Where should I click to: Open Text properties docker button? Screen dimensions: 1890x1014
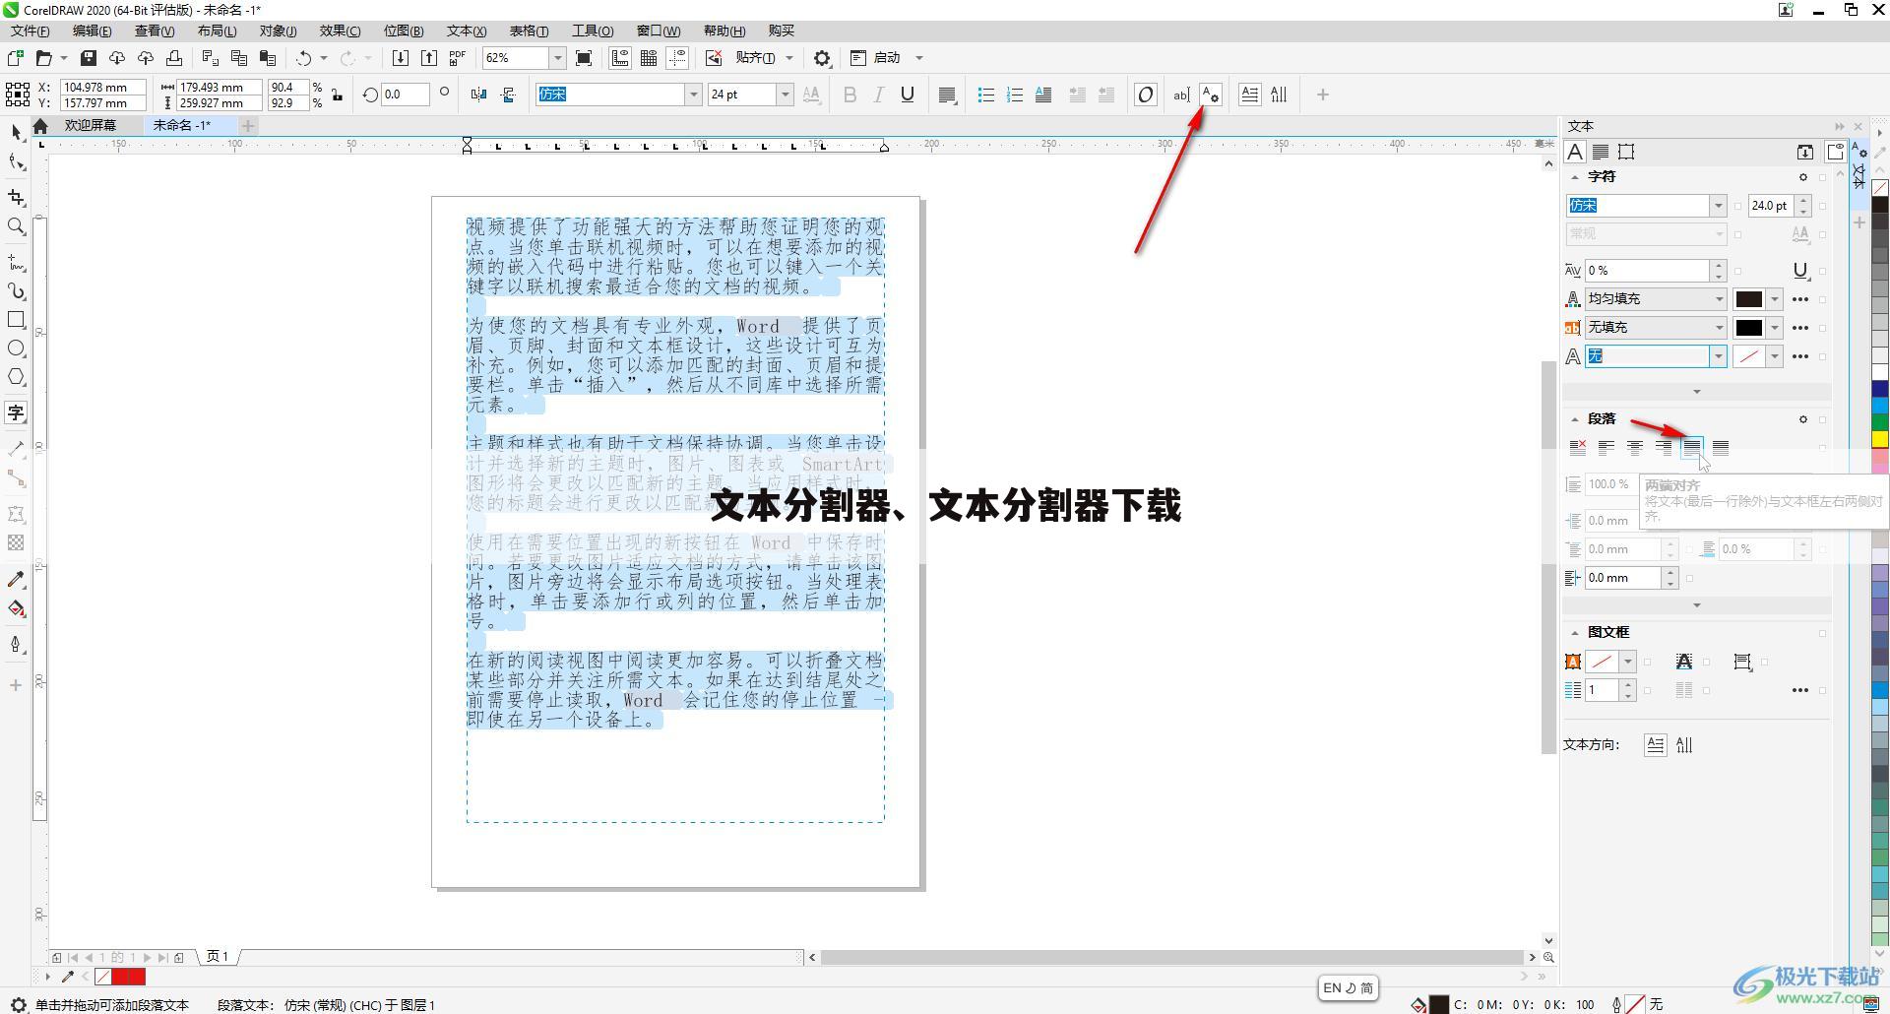1211,95
